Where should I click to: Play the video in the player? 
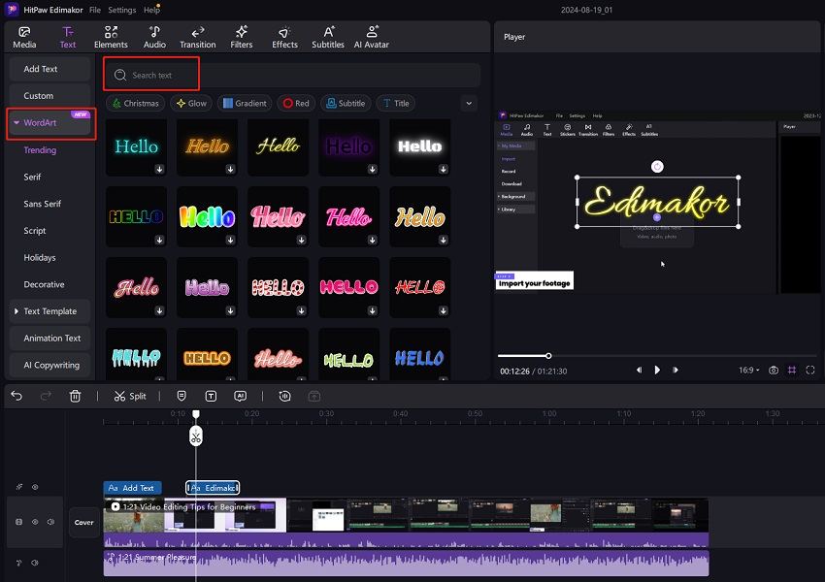pos(657,370)
